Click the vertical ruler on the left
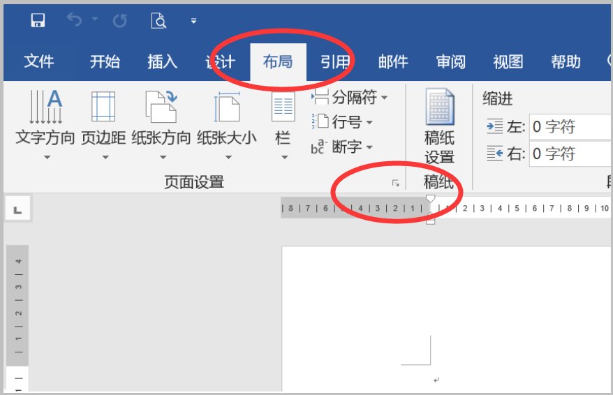The width and height of the screenshot is (613, 395). (17, 318)
